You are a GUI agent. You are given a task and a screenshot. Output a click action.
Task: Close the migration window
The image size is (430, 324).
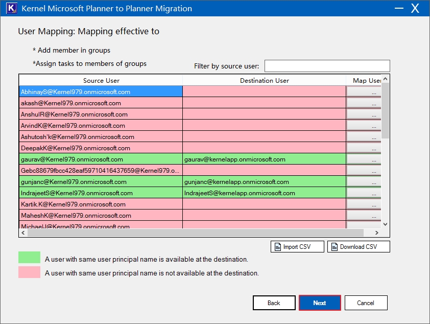415,8
